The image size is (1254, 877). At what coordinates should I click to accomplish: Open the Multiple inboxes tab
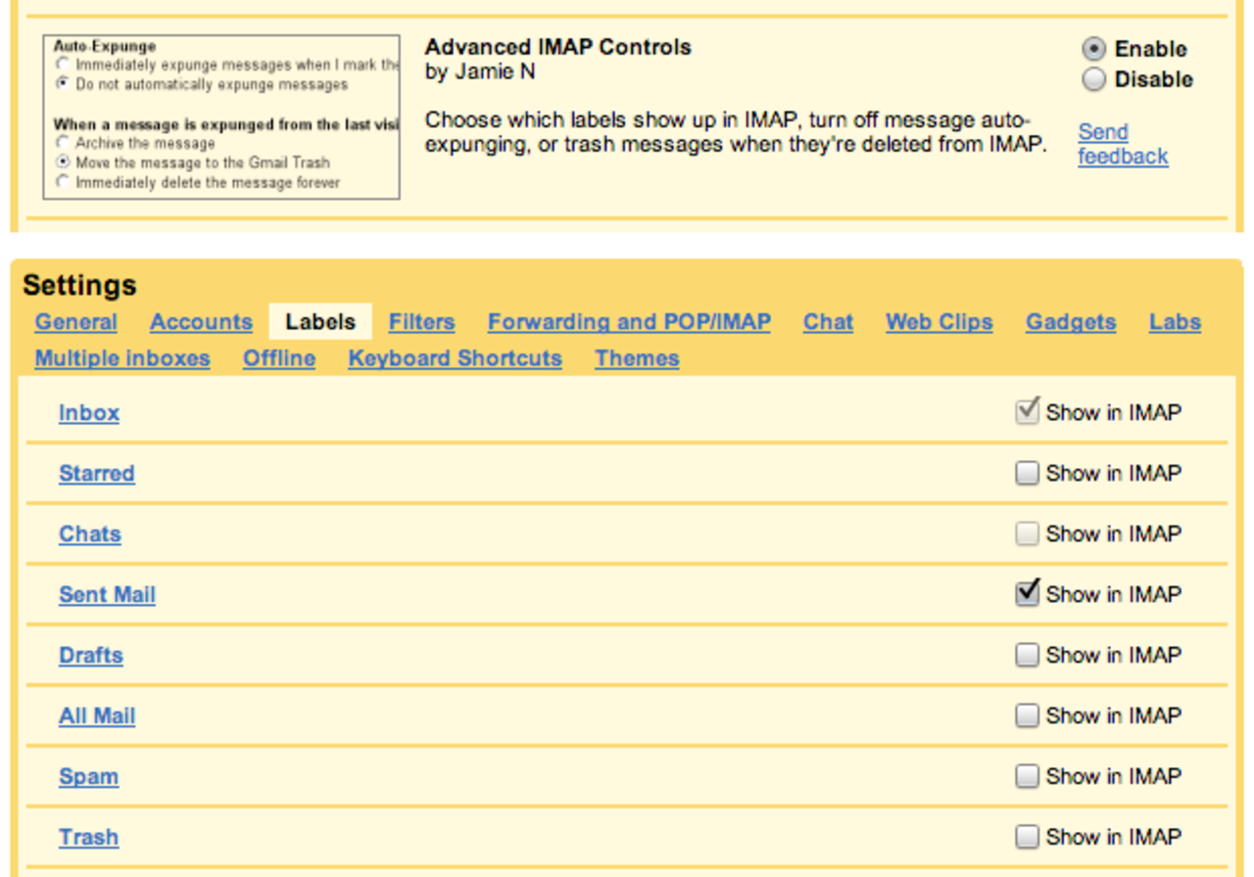pyautogui.click(x=122, y=358)
